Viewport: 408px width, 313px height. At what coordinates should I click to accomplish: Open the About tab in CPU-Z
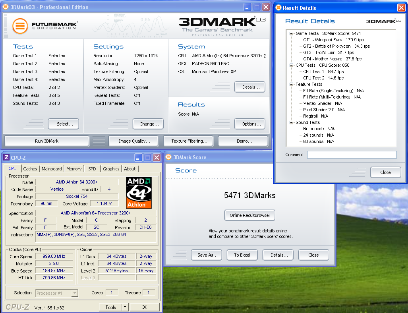coord(130,169)
